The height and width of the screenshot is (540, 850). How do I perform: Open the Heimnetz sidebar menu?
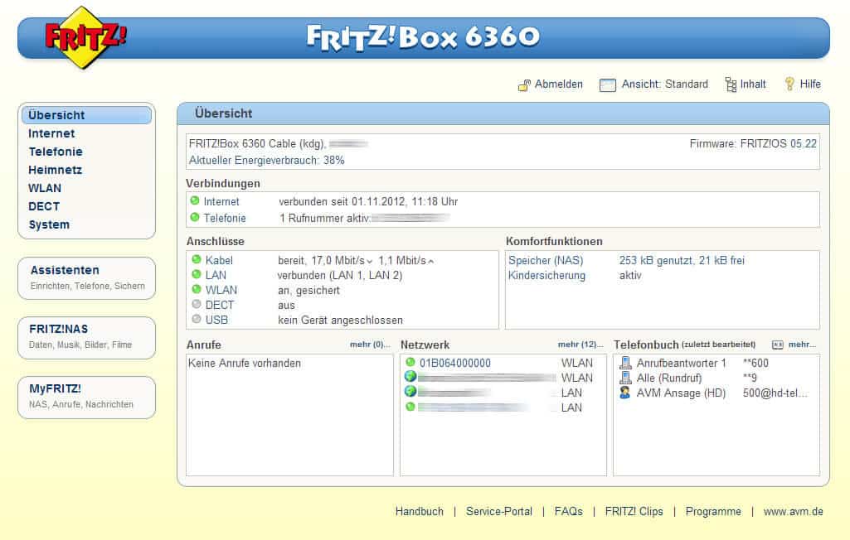56,170
